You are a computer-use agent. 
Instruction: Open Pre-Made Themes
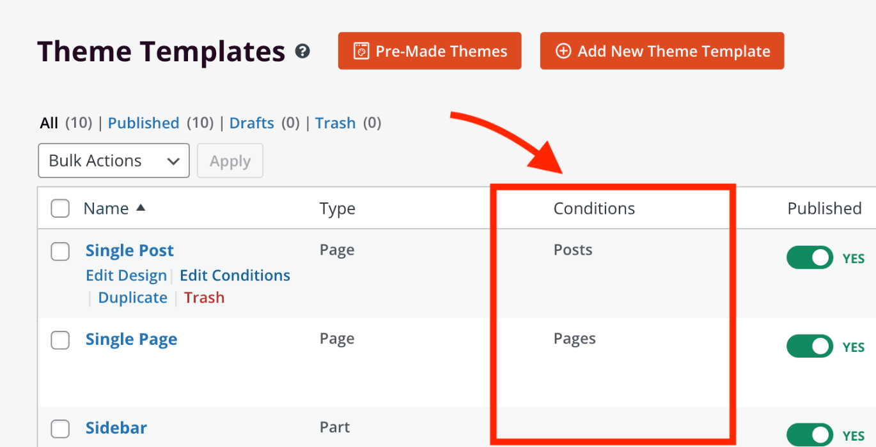(430, 51)
